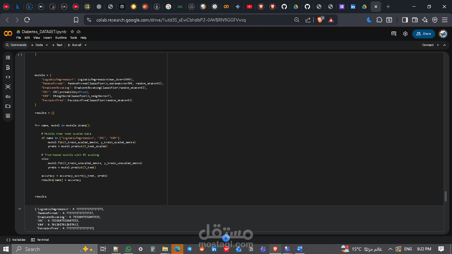Open the View menu
Screen dimensions: 452x254
coord(37,38)
